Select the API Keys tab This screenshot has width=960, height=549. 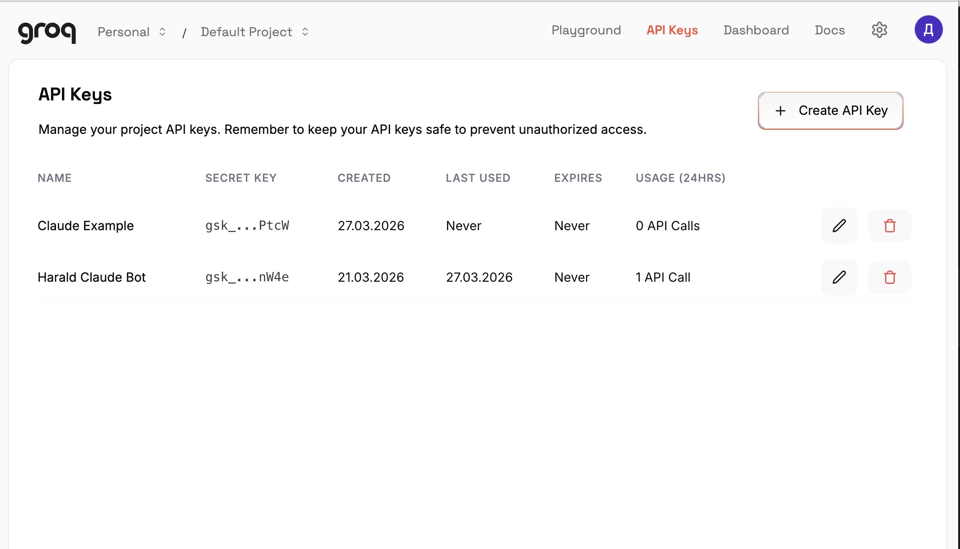pyautogui.click(x=672, y=30)
